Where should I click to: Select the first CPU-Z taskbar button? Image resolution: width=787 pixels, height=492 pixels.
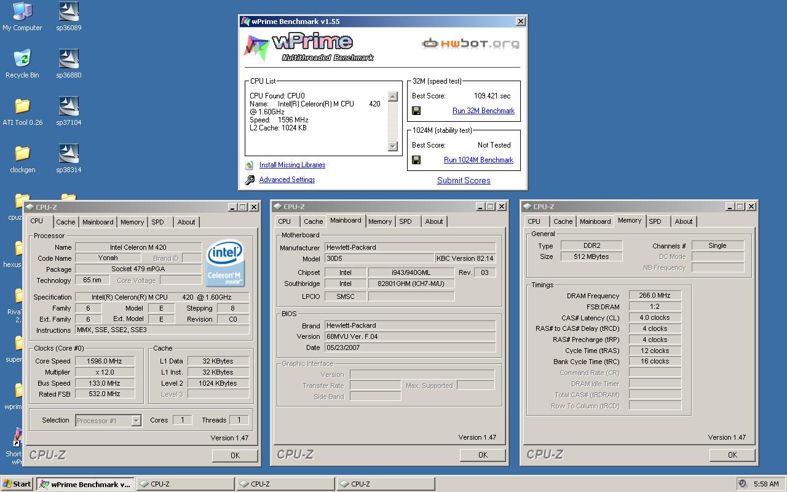click(x=185, y=484)
